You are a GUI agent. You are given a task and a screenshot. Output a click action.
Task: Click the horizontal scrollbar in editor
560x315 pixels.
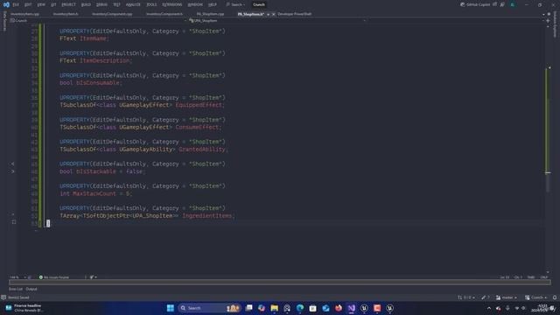coord(280,282)
